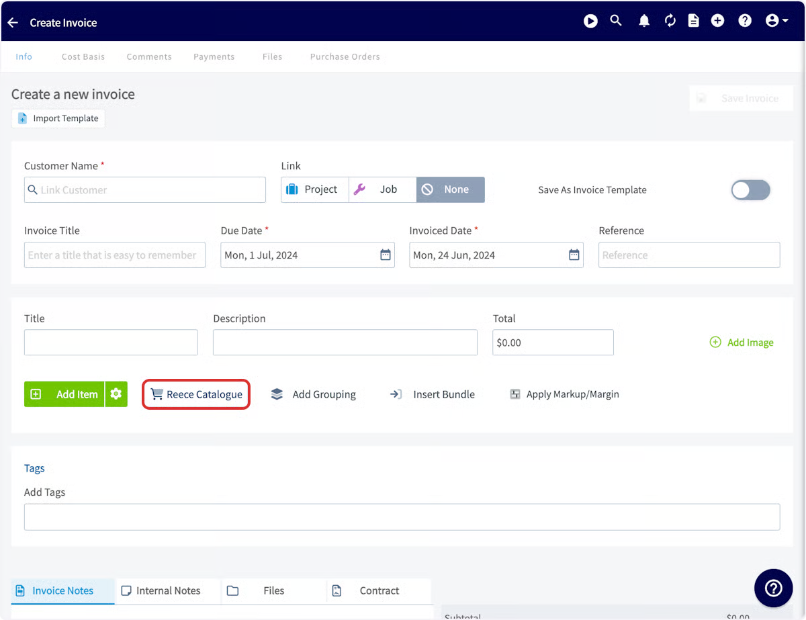Viewport: 806px width, 620px height.
Task: Open the Due Date calendar icon
Action: [386, 255]
